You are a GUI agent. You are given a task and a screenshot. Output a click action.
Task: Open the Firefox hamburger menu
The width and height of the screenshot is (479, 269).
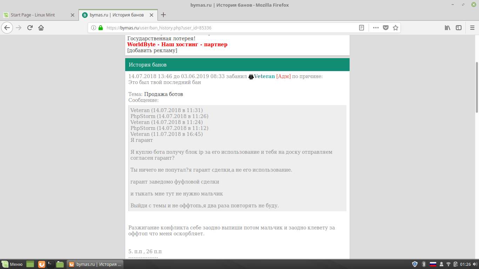point(472,28)
